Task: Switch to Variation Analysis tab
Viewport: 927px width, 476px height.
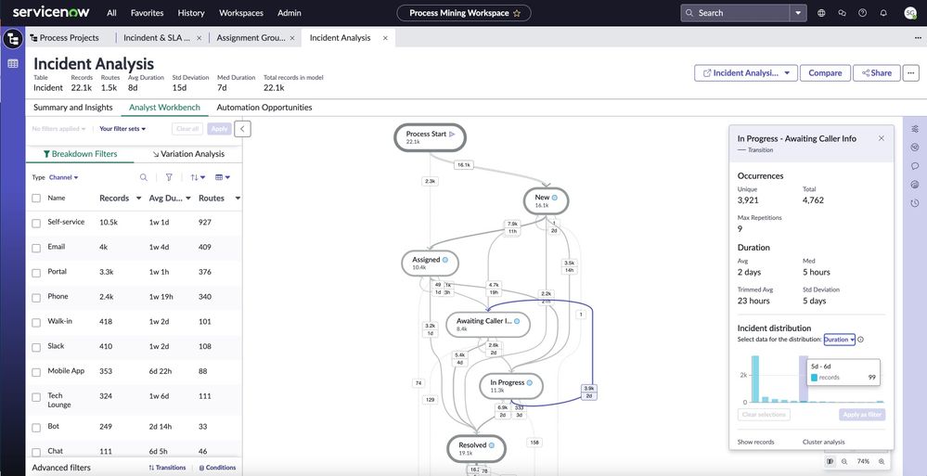Action: (x=188, y=154)
